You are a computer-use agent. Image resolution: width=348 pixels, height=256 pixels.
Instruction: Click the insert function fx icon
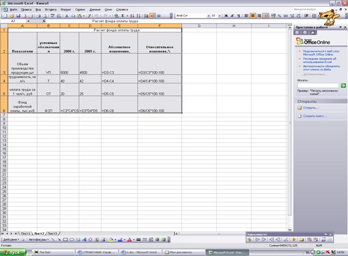(x=43, y=21)
